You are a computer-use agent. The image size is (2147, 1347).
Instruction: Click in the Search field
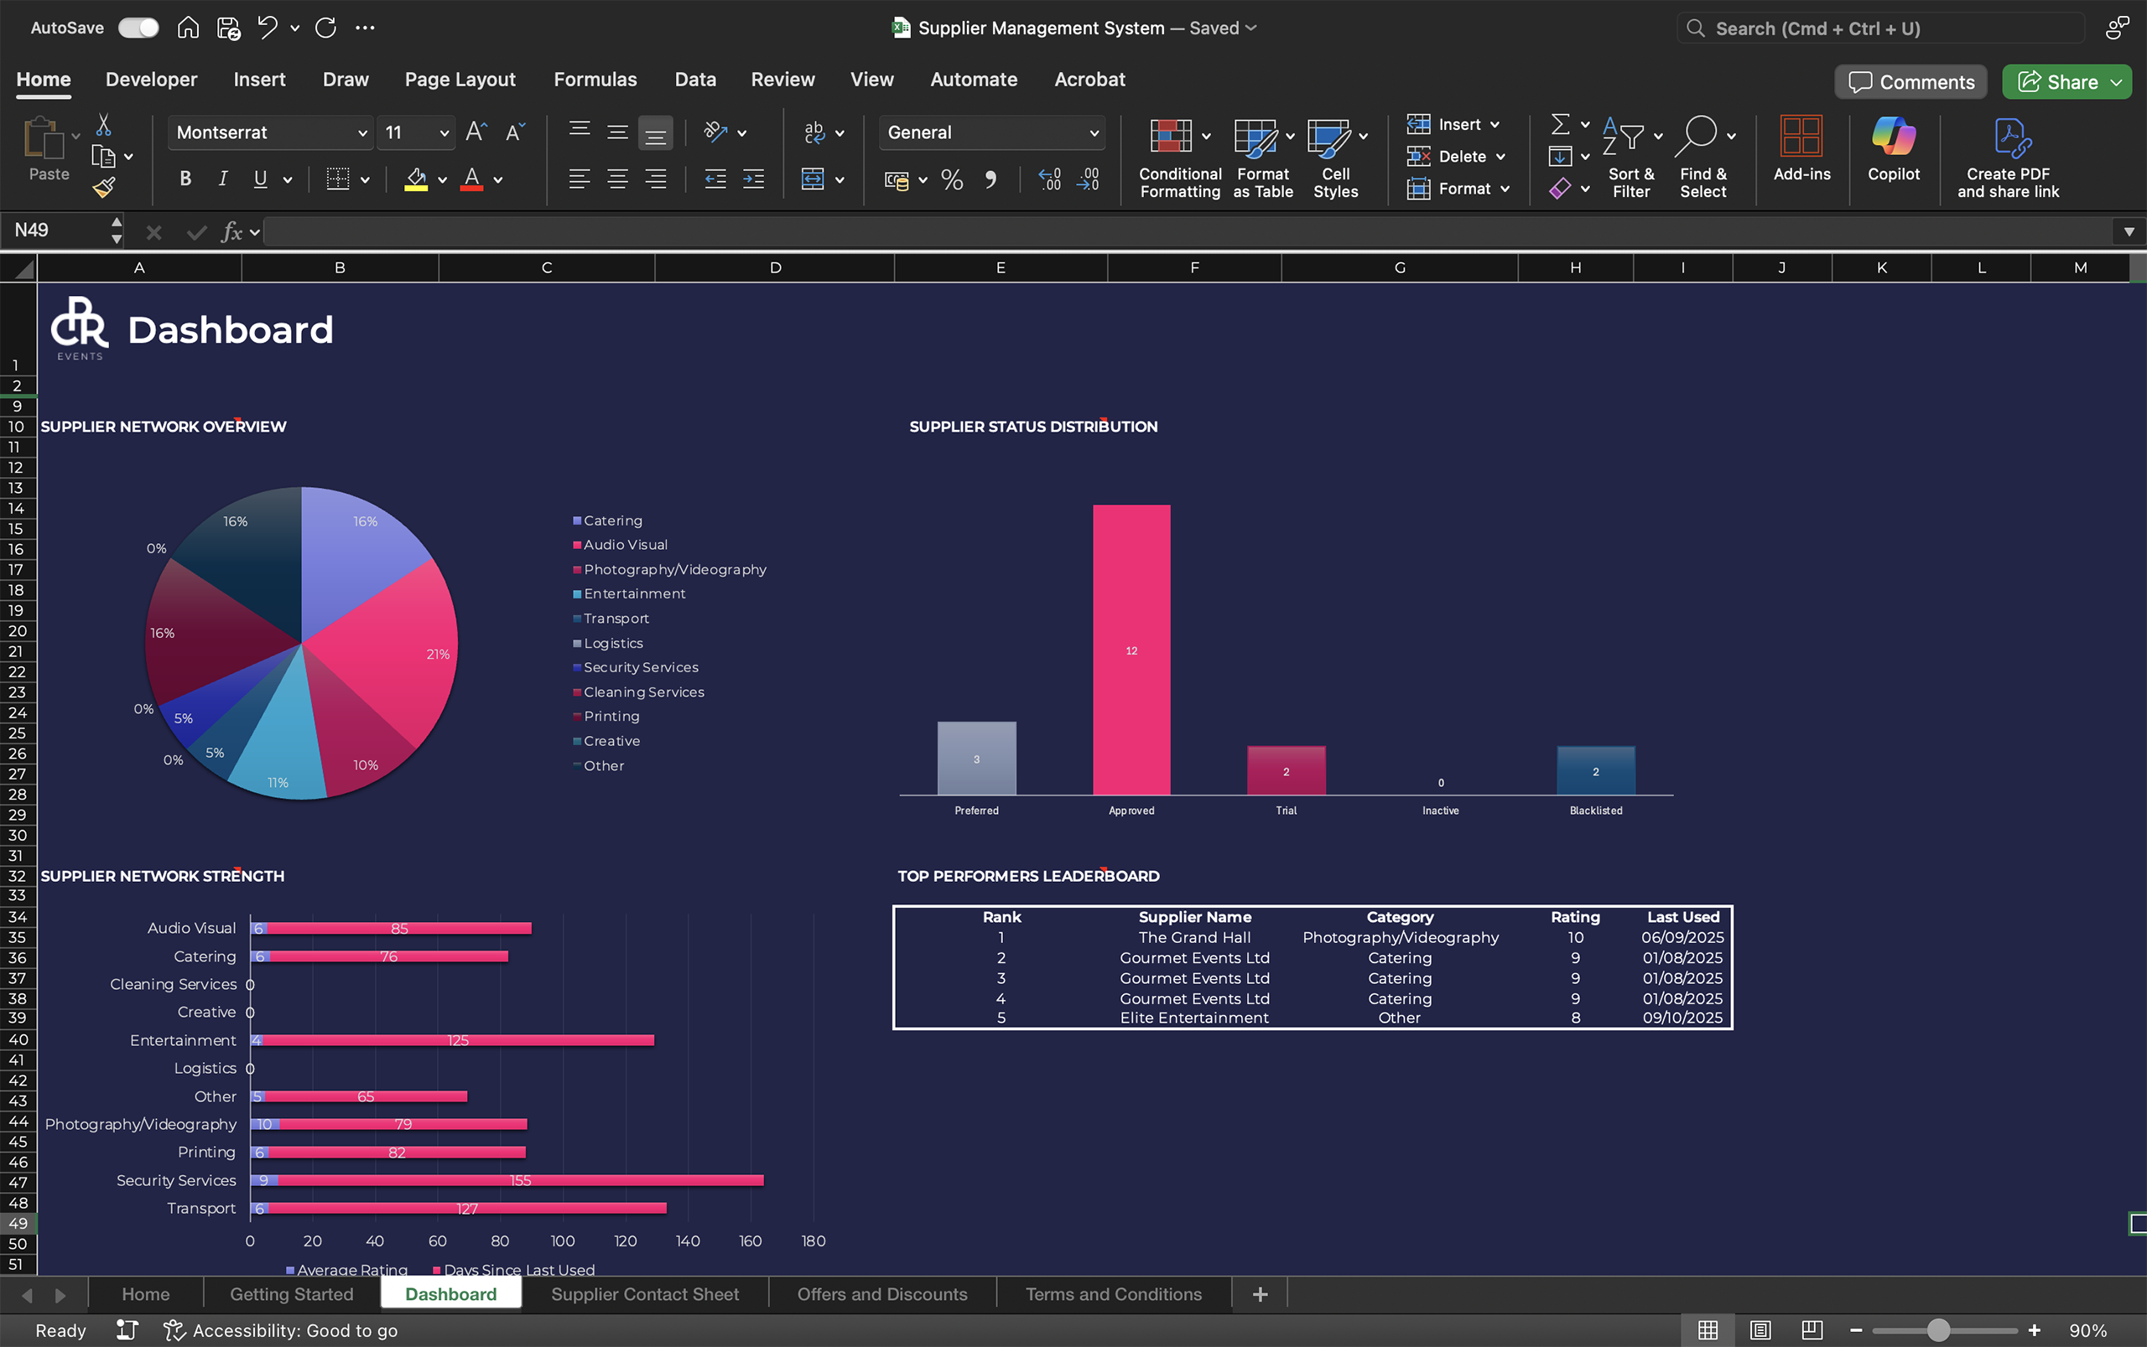(x=1880, y=28)
